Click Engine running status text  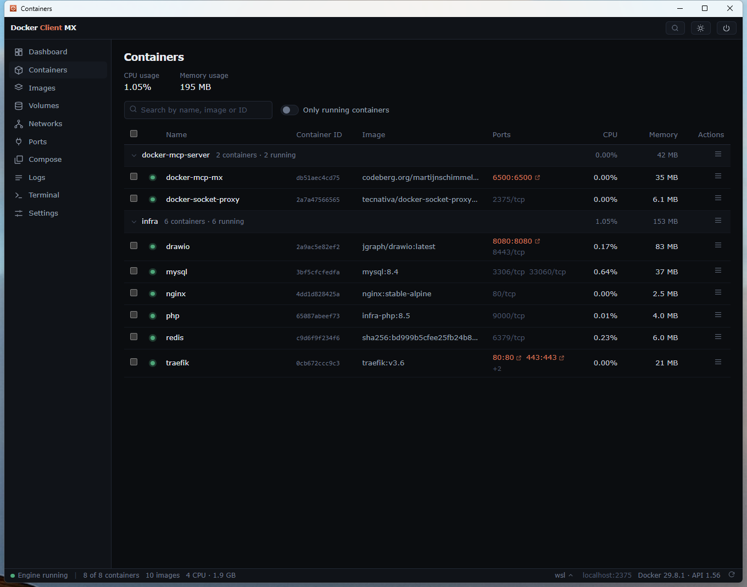pyautogui.click(x=43, y=575)
